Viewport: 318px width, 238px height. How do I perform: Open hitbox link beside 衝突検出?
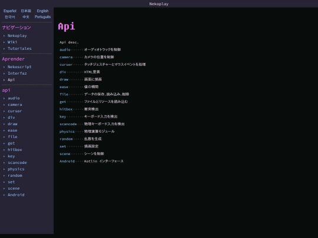pos(66,109)
